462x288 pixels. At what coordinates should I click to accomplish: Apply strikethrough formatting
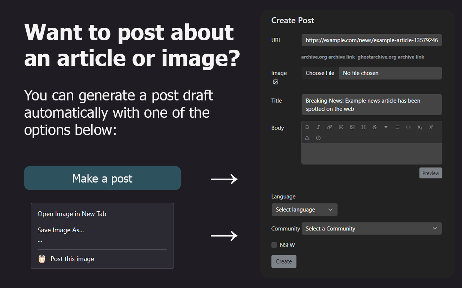point(375,127)
